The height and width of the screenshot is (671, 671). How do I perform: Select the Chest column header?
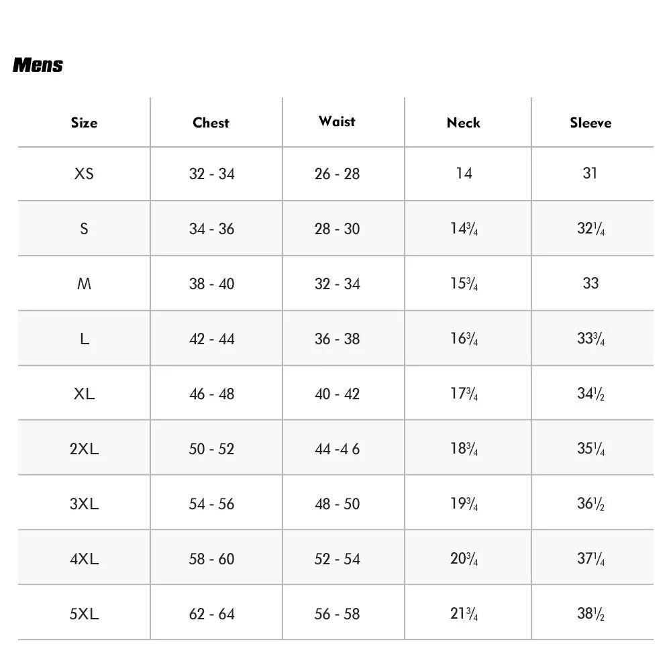click(211, 123)
